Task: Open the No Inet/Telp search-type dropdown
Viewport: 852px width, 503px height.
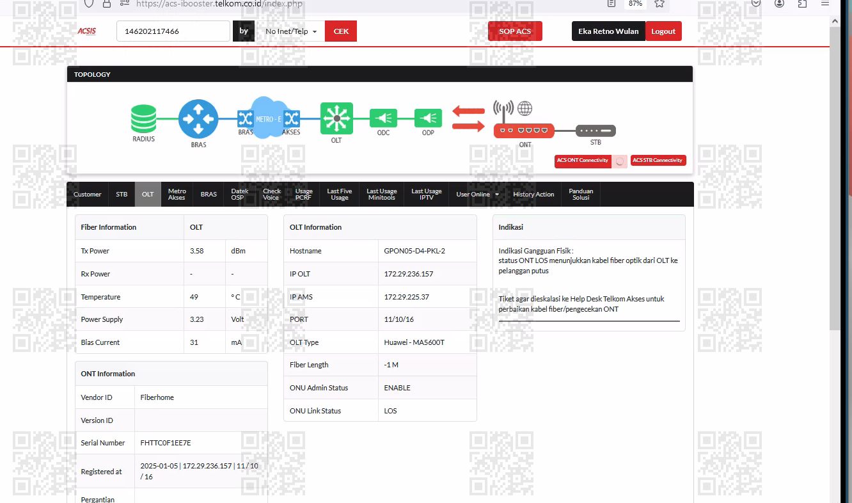Action: [x=291, y=31]
